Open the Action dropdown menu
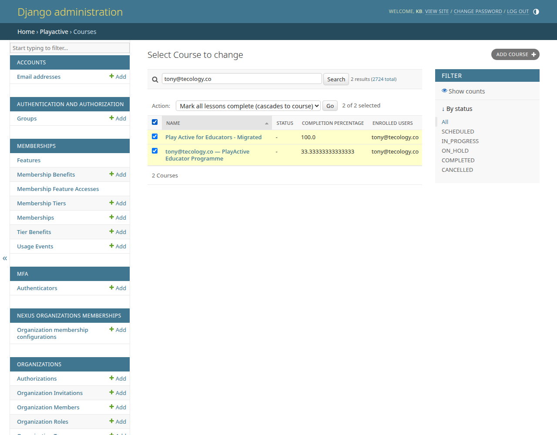The image size is (557, 435). click(248, 106)
